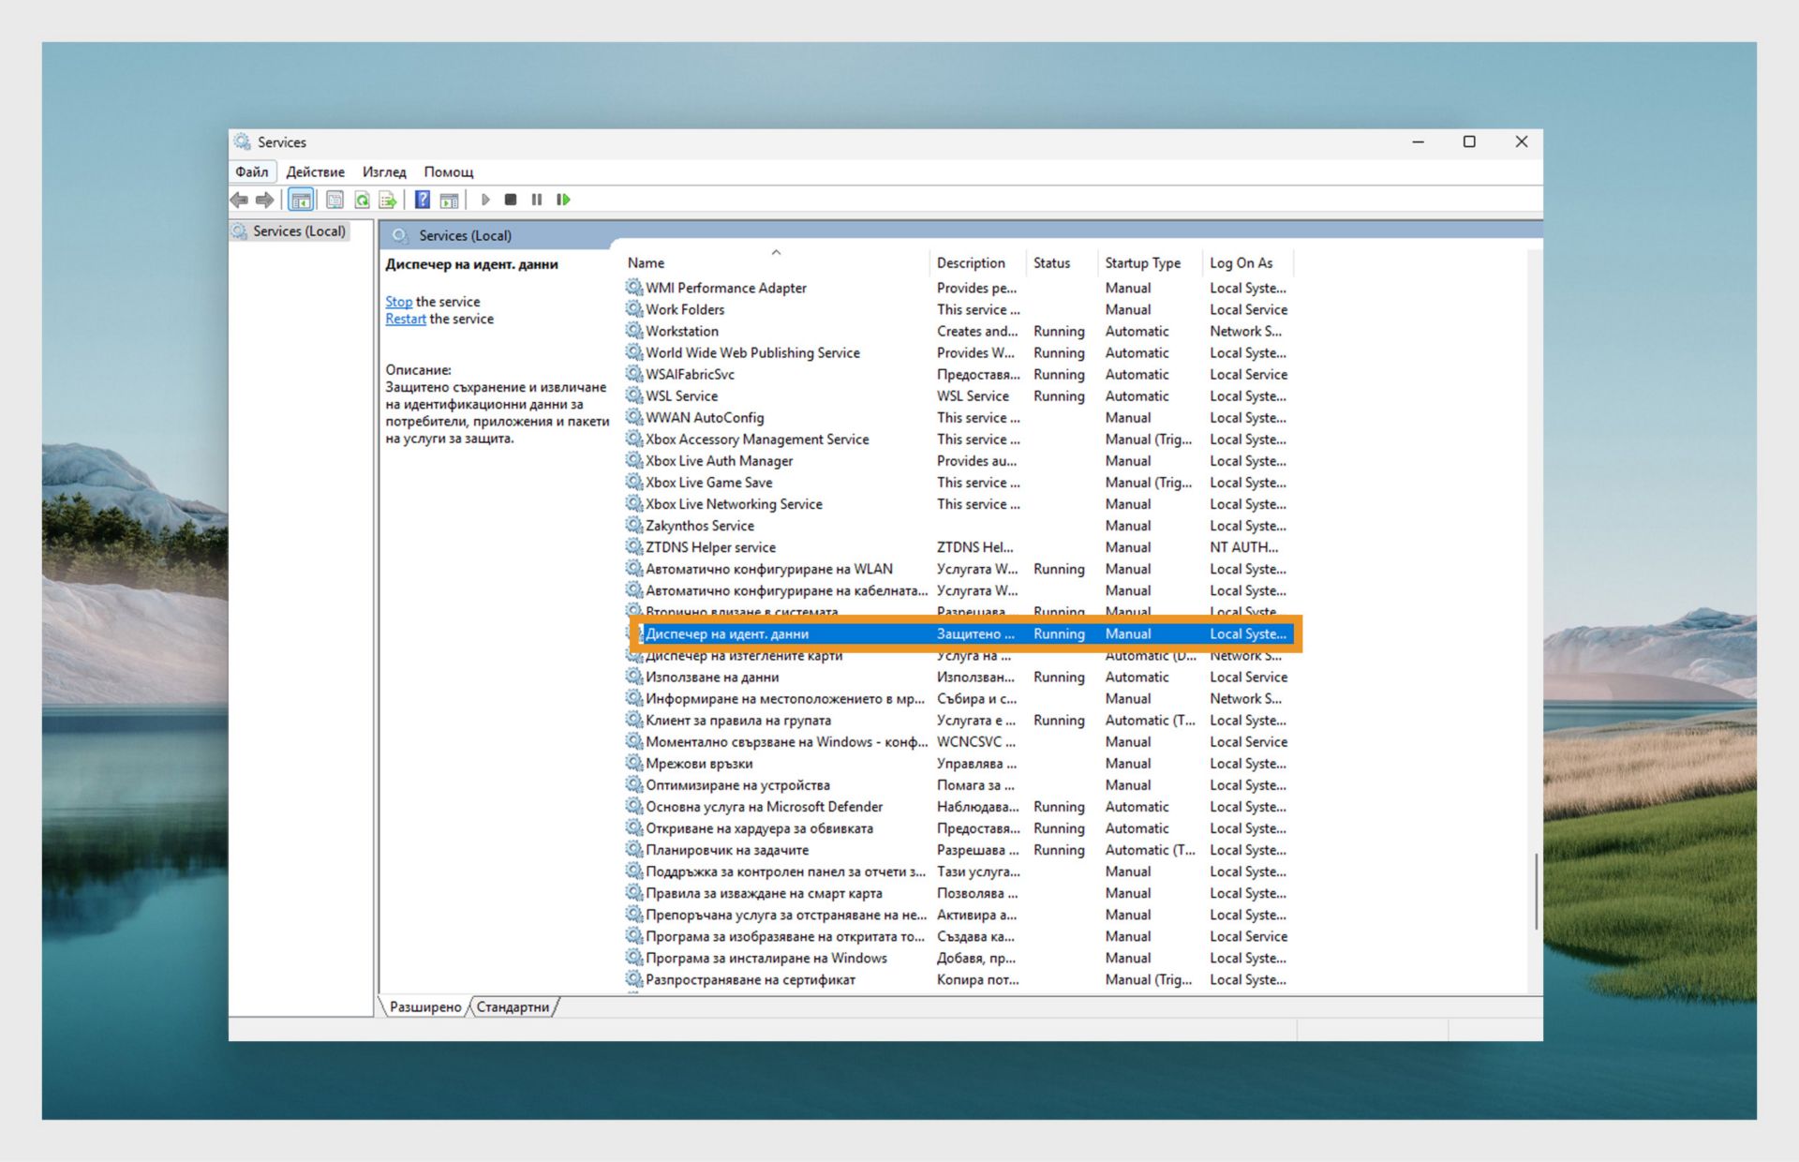This screenshot has height=1162, width=1799.
Task: Click the Back arrow toolbar icon
Action: [240, 200]
